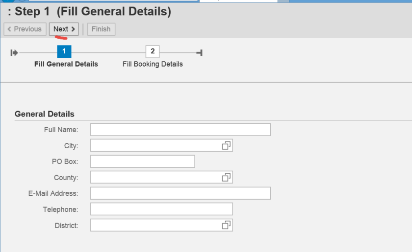Open the District value help icon
Viewport: 412px width, 252px height.
(x=226, y=225)
